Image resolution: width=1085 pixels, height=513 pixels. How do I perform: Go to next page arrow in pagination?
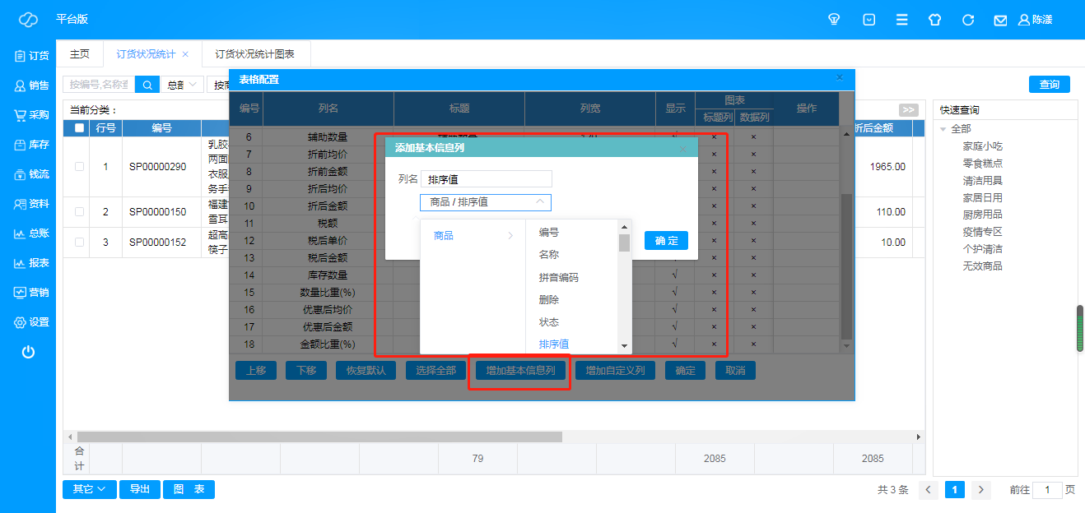(980, 490)
